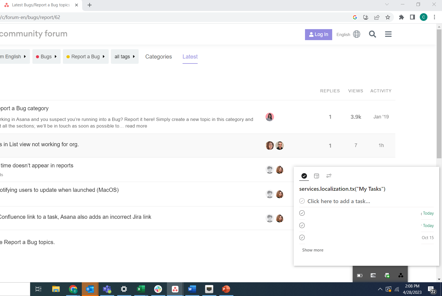Open the browser extensions puzzle icon

click(401, 17)
